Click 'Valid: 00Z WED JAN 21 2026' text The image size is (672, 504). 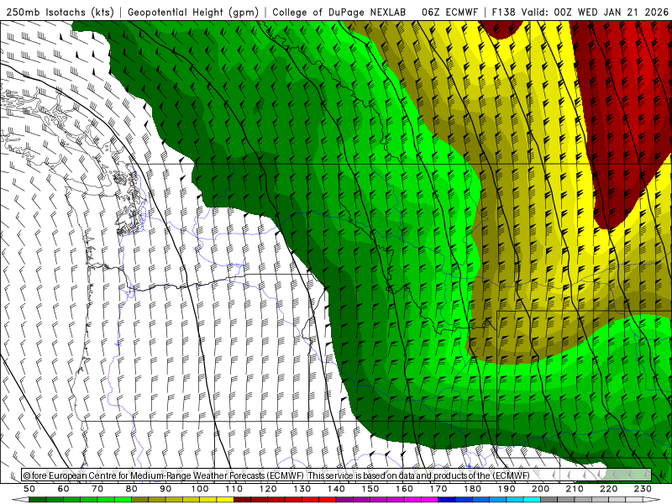click(595, 13)
